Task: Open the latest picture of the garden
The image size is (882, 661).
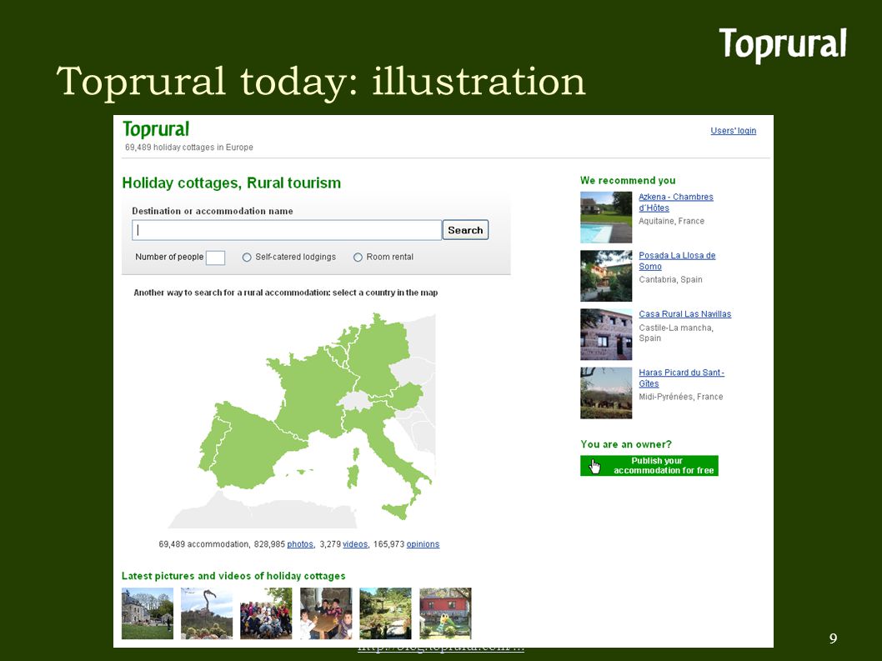Action: pyautogui.click(x=385, y=613)
